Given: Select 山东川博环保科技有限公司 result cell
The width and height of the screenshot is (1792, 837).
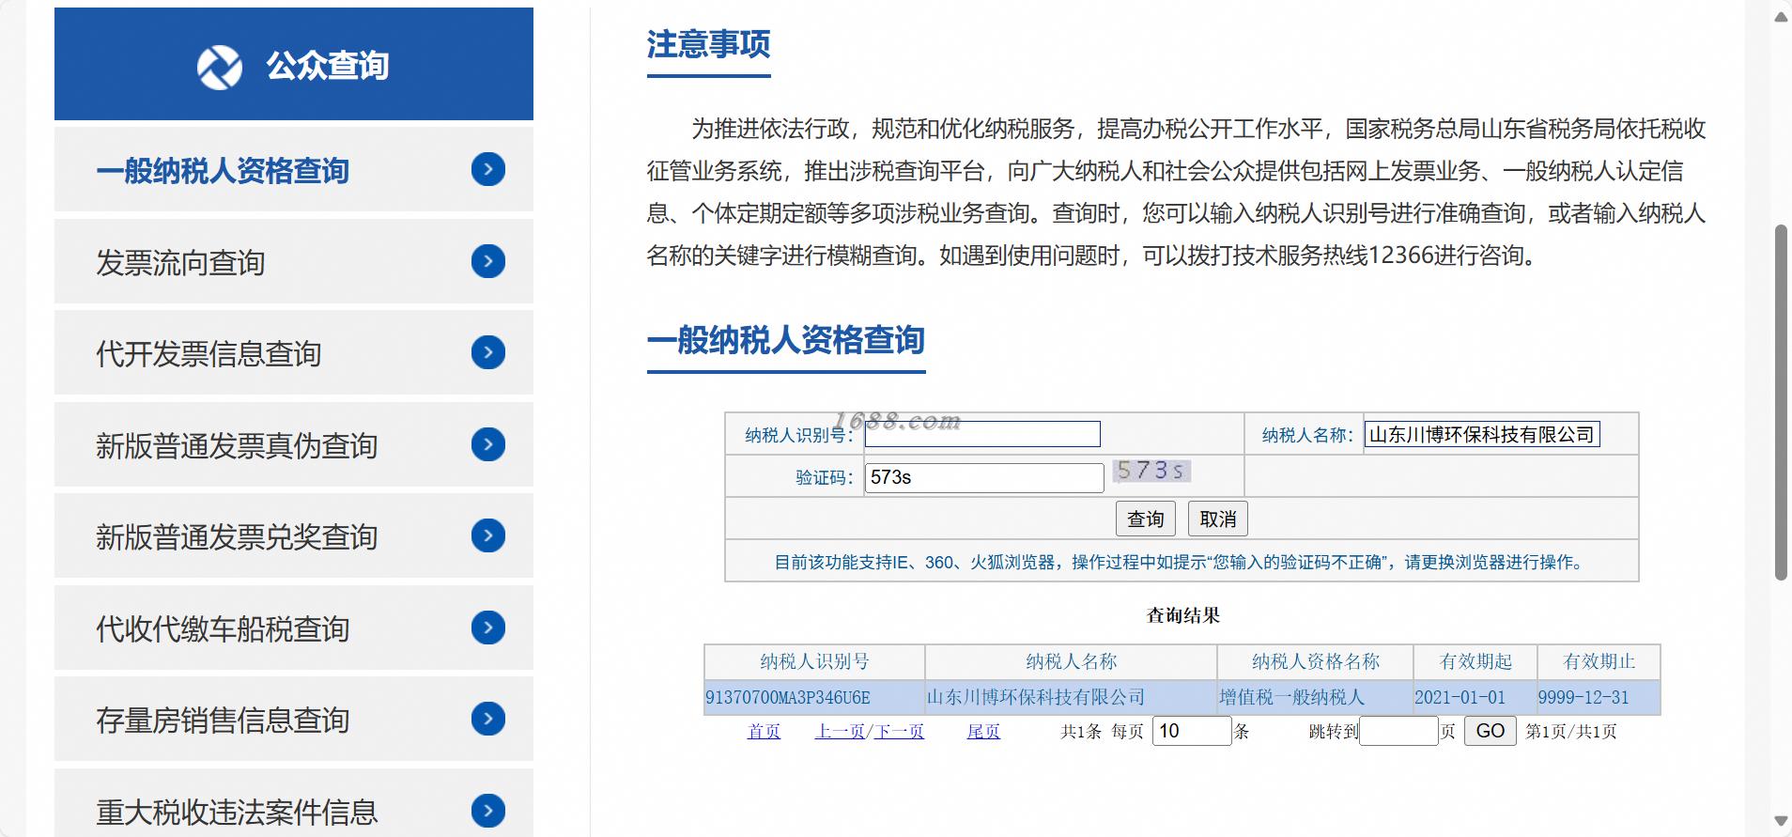Looking at the screenshot, I should click(x=1071, y=698).
